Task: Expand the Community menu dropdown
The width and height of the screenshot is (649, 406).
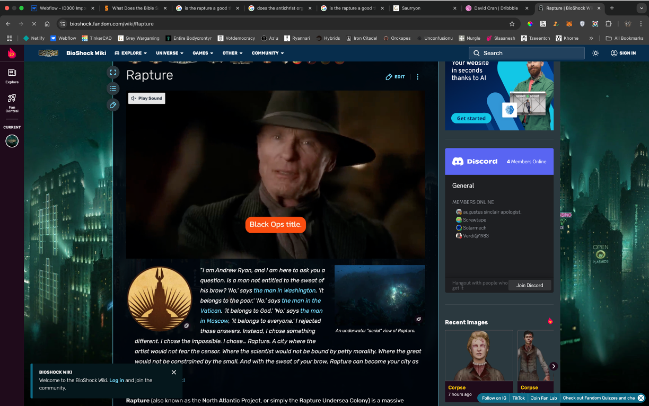Action: pos(268,53)
